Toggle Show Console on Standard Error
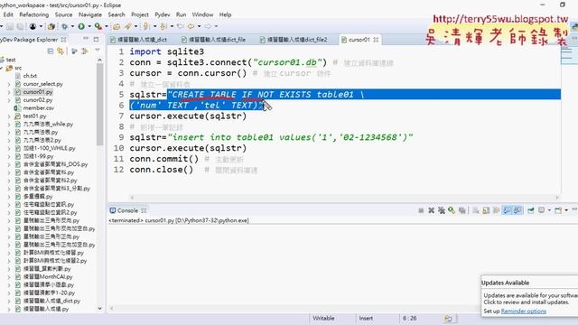The height and width of the screenshot is (325, 578). coord(517,210)
